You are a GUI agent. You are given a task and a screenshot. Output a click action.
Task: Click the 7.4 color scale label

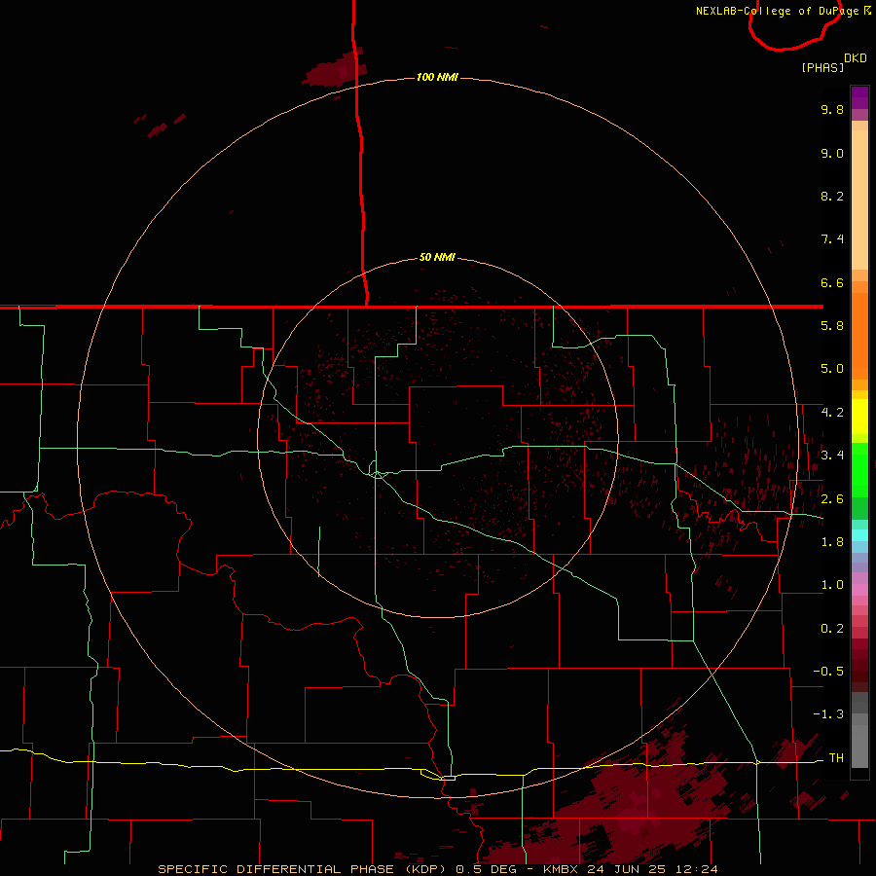click(x=832, y=239)
